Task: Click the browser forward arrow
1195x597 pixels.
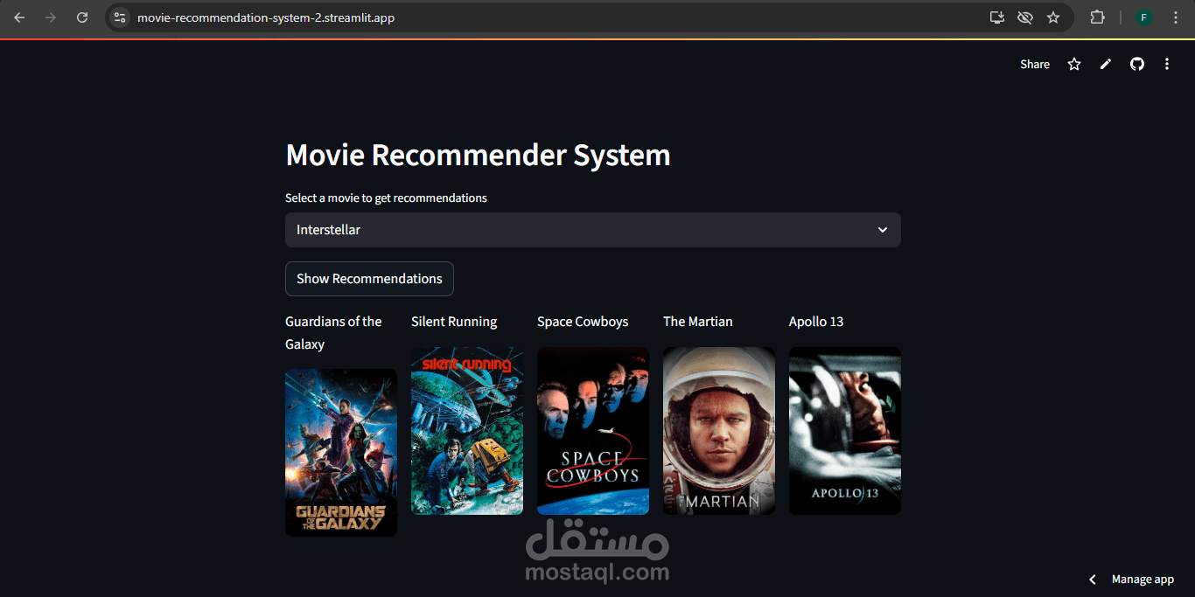Action: click(x=51, y=17)
